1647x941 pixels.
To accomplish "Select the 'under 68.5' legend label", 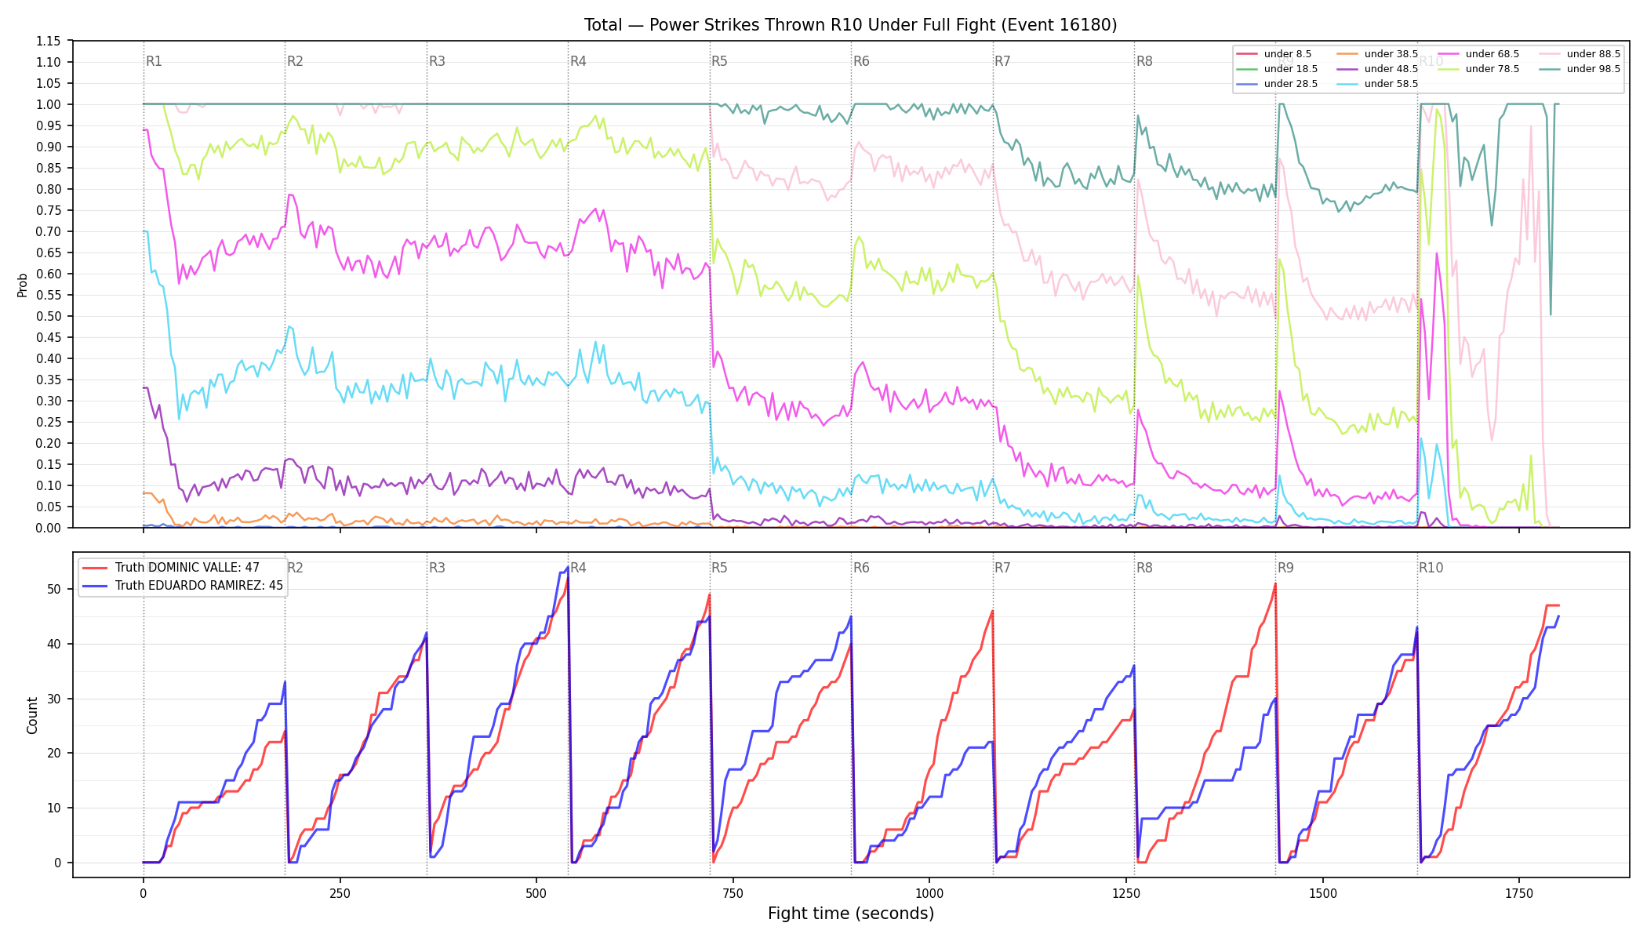I will [1492, 54].
